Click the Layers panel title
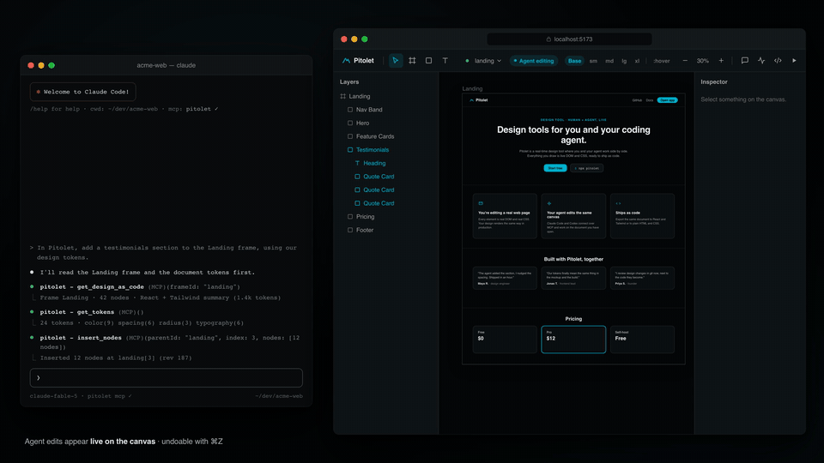The width and height of the screenshot is (824, 463). [x=349, y=82]
